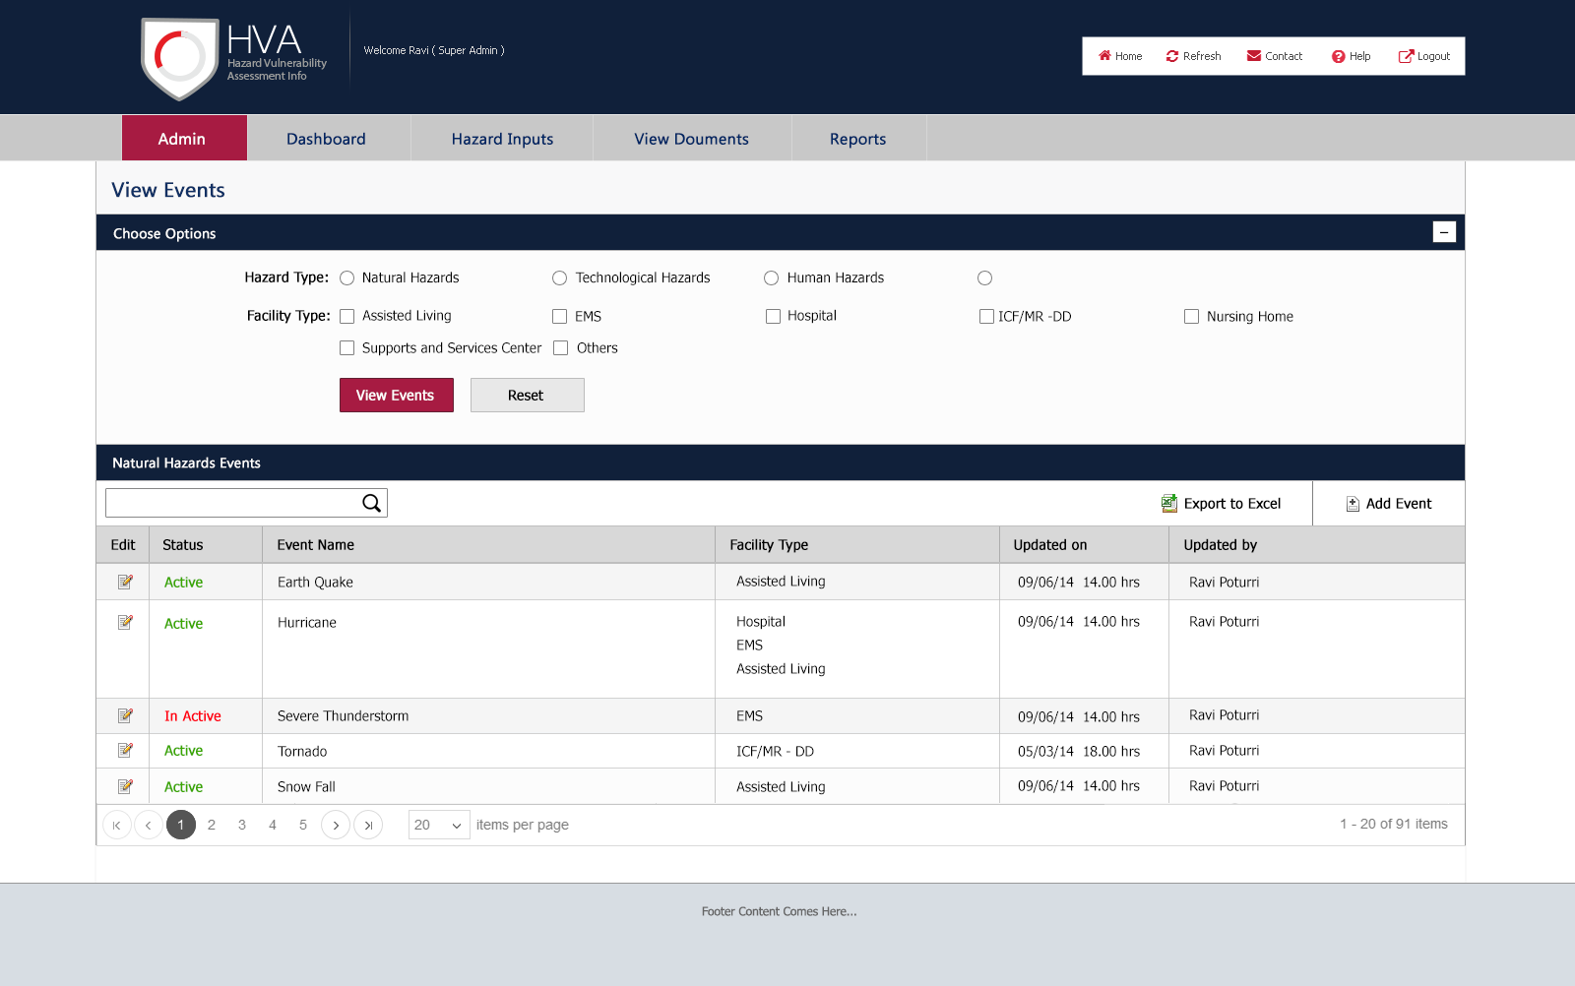Enable the Hospital facility type checkbox
Screen dimensions: 1575x986
pos(773,317)
